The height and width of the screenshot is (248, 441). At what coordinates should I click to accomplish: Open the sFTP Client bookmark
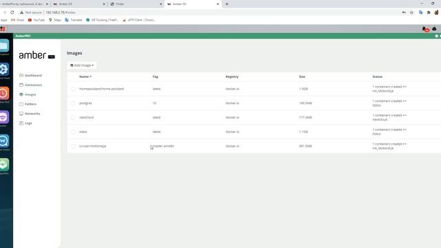139,20
